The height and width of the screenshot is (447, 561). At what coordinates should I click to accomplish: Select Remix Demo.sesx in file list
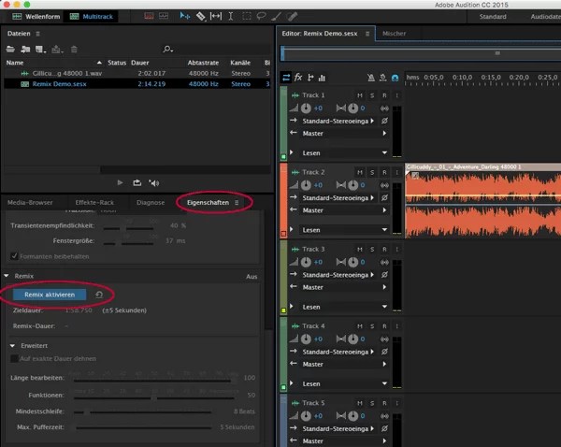point(137,84)
